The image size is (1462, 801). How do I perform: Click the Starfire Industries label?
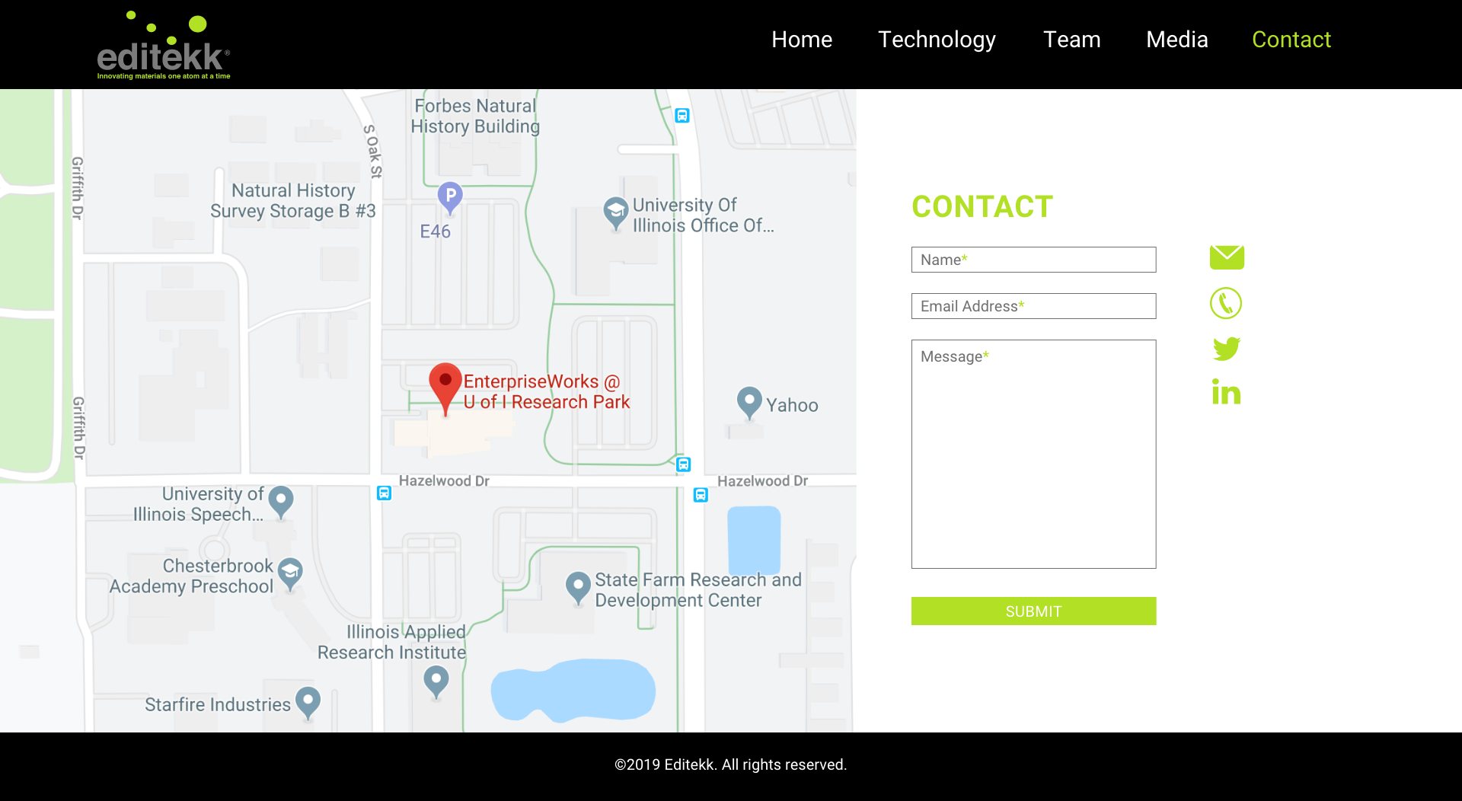point(218,704)
